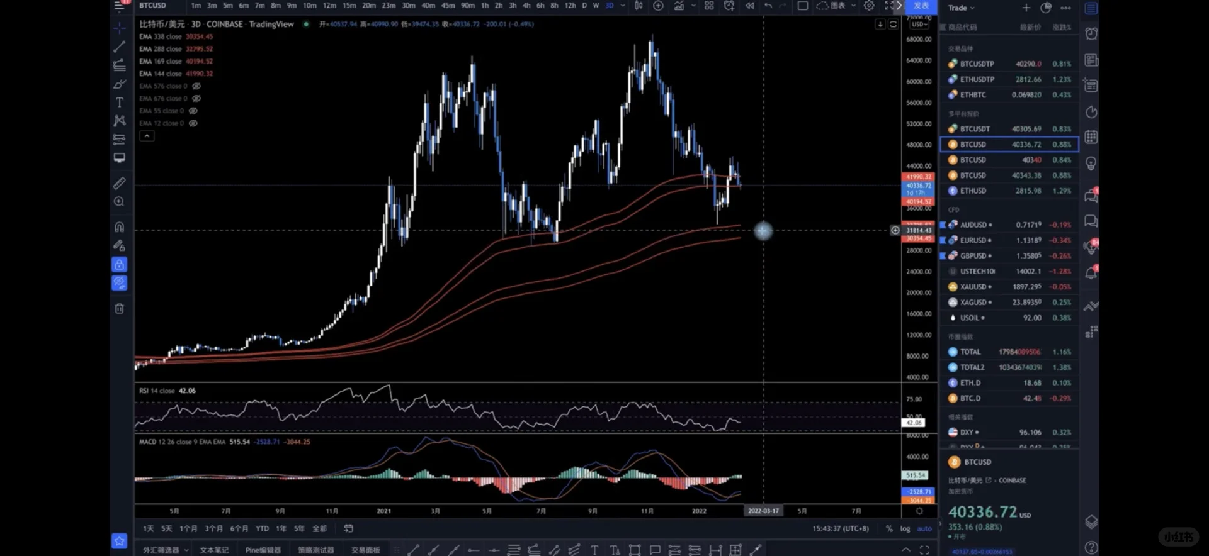Click the blue favorites star button

(x=119, y=540)
